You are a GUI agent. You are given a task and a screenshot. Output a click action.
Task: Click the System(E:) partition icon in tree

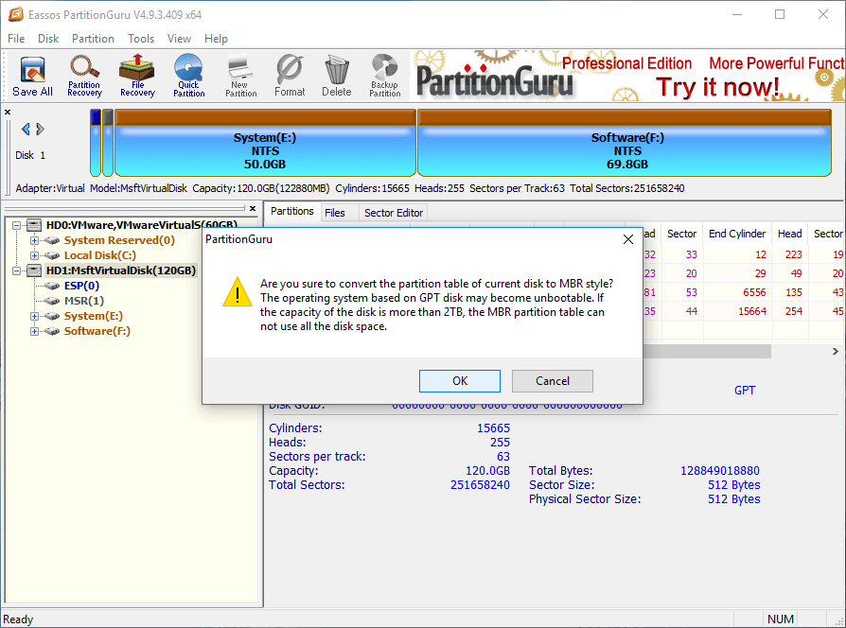52,316
